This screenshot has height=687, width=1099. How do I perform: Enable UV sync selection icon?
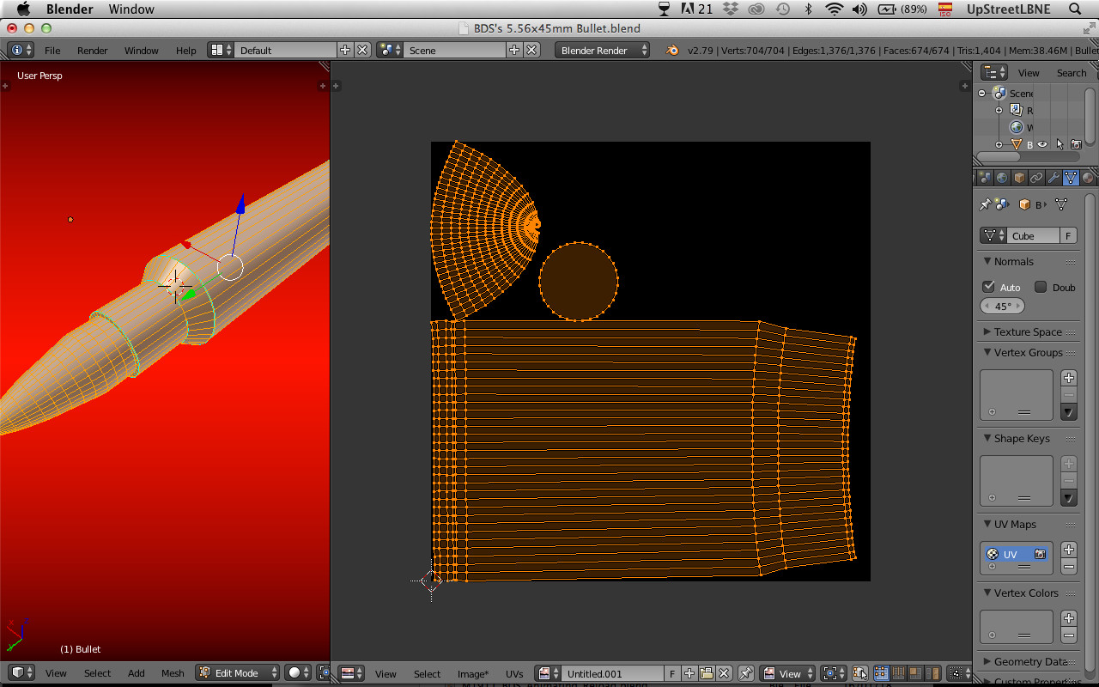click(859, 672)
